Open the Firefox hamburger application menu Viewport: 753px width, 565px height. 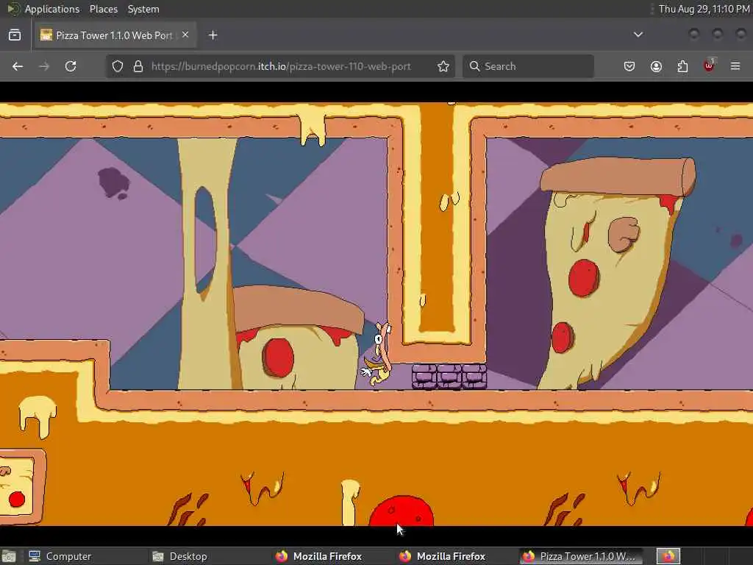tap(735, 66)
